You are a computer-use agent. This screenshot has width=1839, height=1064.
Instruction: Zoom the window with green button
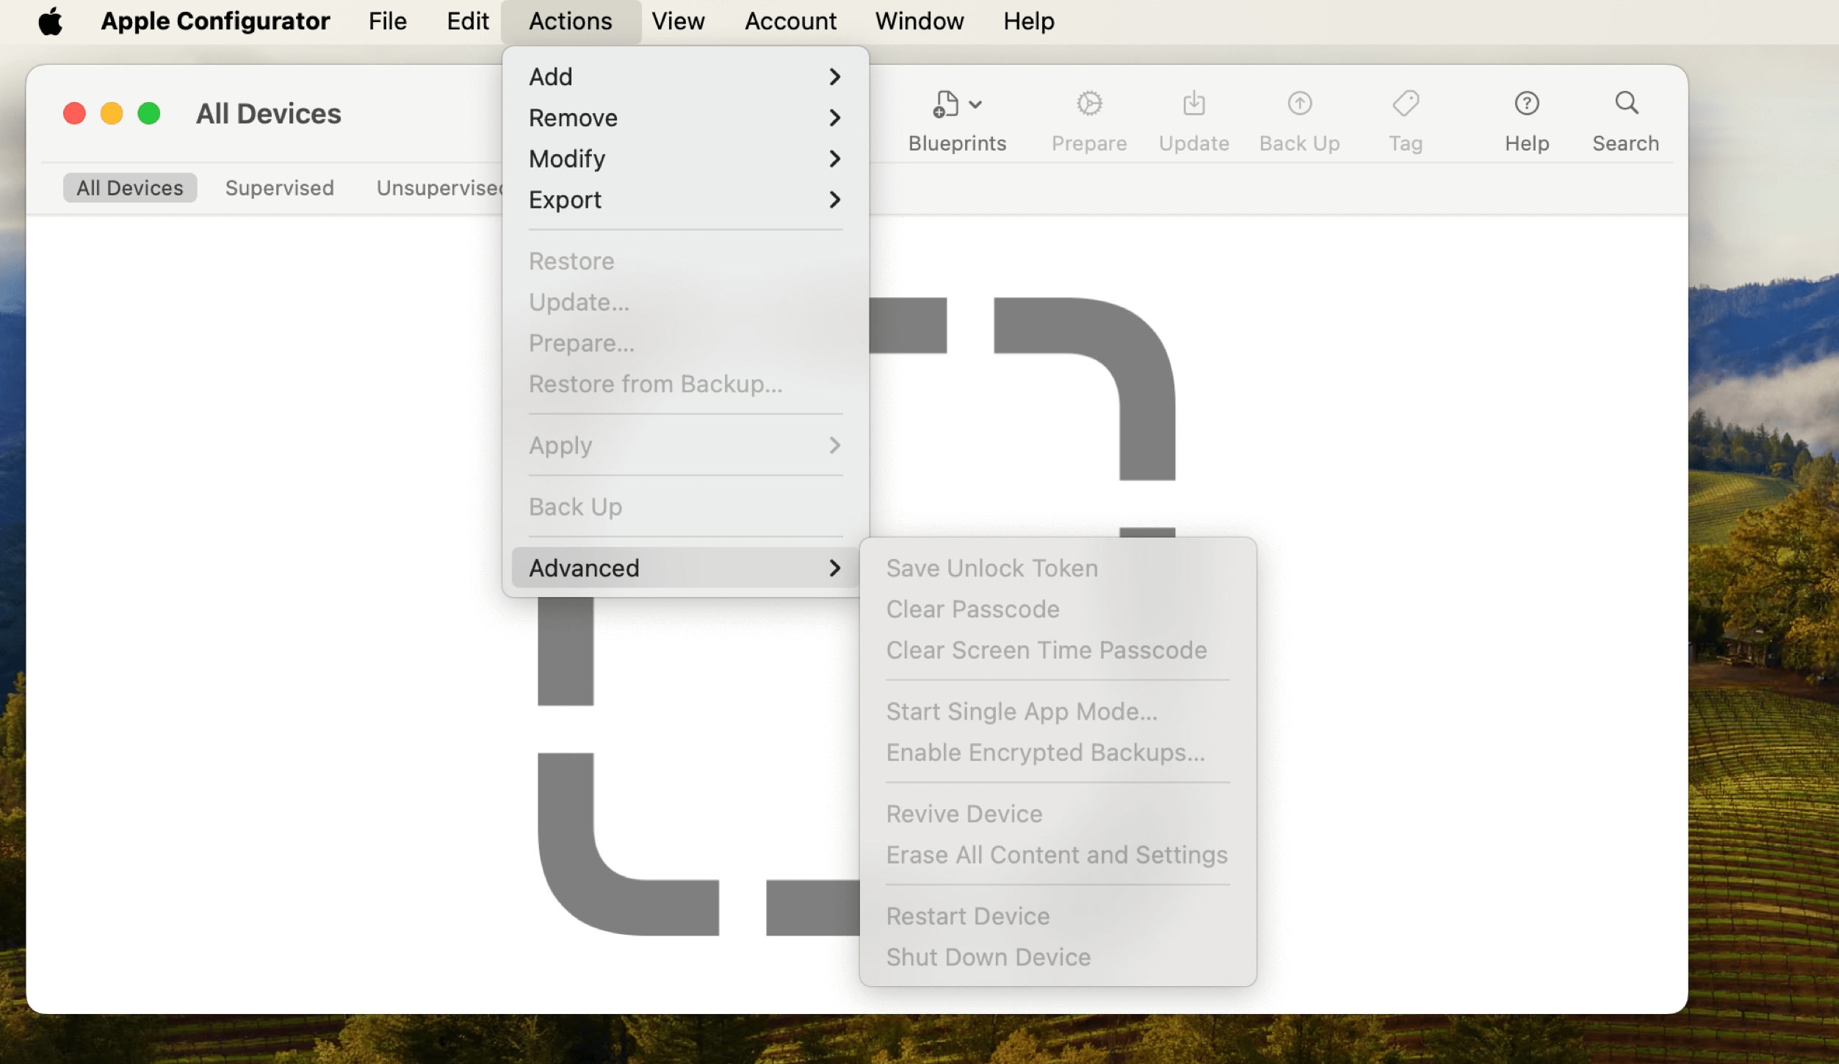(x=149, y=114)
